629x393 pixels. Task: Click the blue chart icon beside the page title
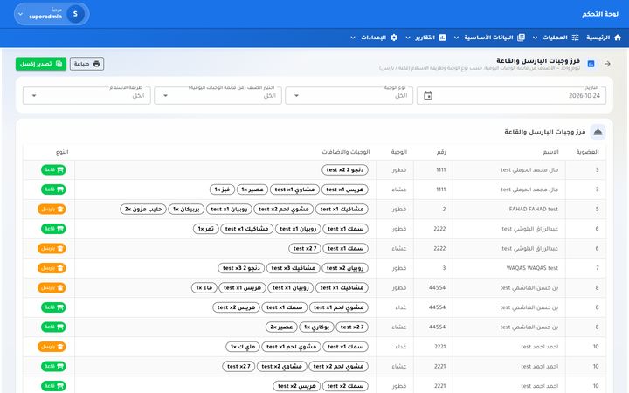coord(591,64)
